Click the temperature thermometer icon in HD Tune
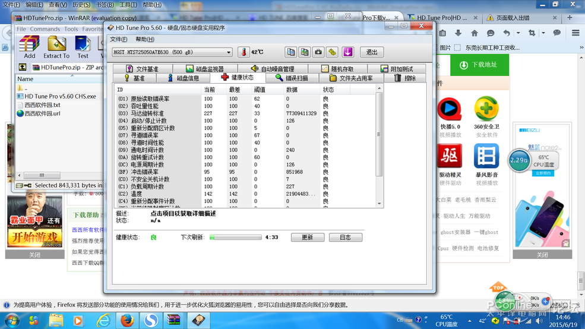The height and width of the screenshot is (329, 585). [x=244, y=52]
